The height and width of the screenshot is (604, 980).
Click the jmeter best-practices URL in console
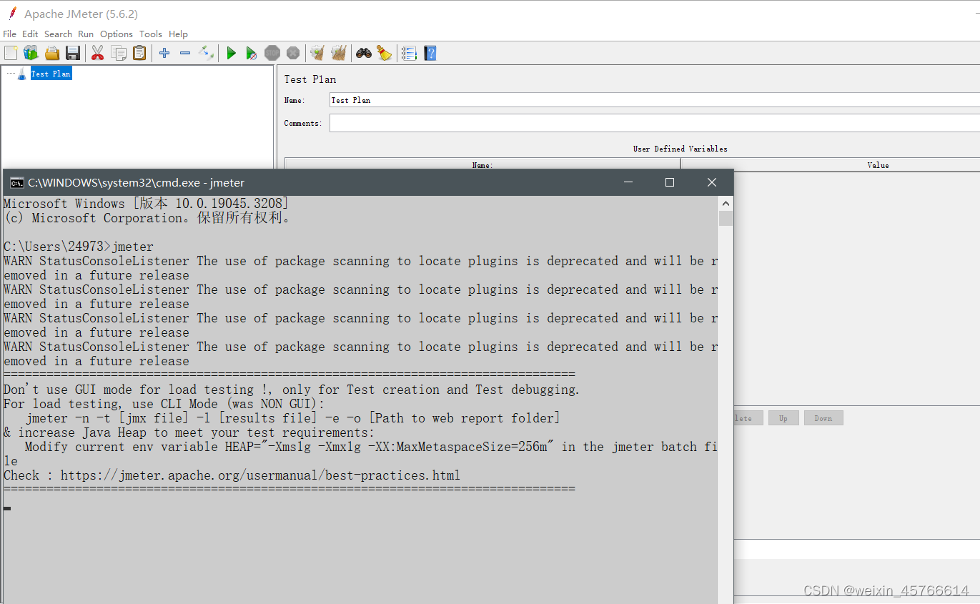coord(260,475)
